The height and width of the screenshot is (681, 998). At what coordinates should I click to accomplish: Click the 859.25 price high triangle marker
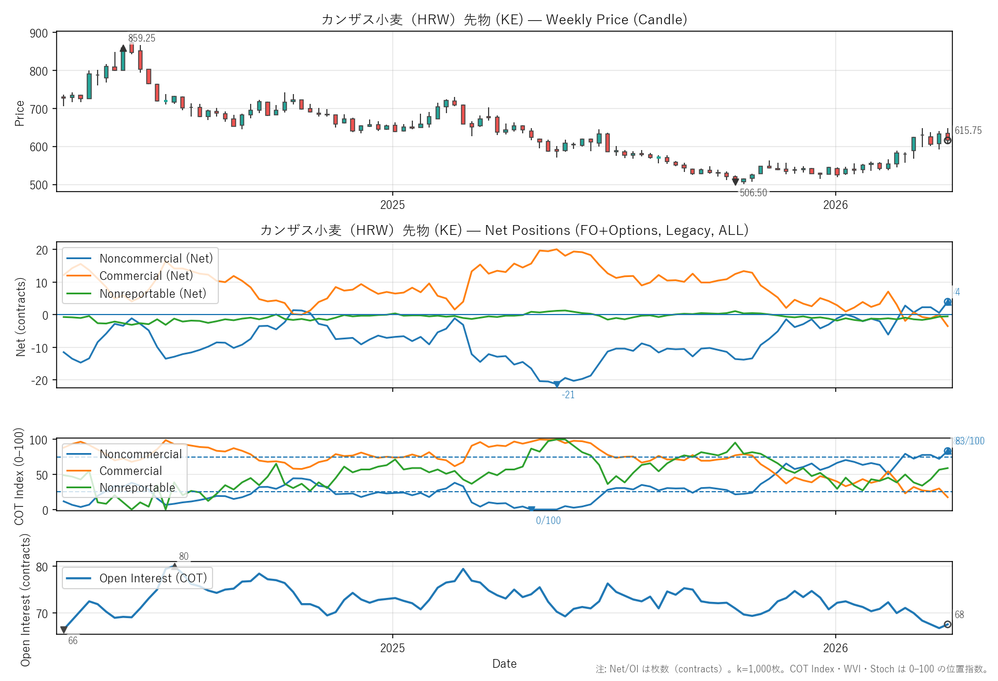pyautogui.click(x=123, y=48)
